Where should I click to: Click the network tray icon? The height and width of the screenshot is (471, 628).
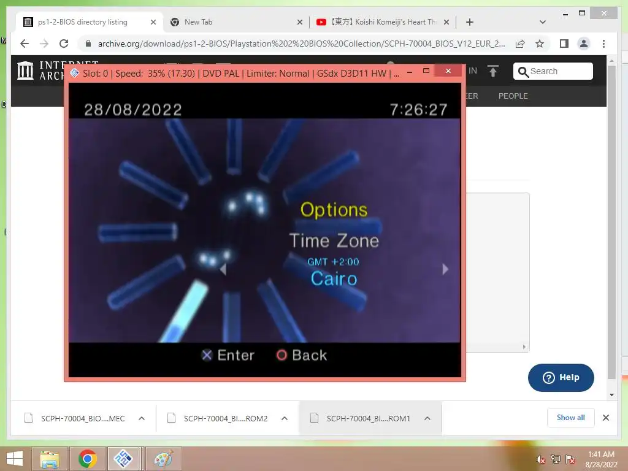pyautogui.click(x=556, y=459)
